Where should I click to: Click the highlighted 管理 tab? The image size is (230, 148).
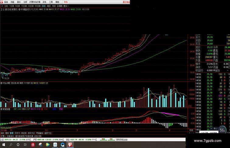pyautogui.click(x=12, y=133)
